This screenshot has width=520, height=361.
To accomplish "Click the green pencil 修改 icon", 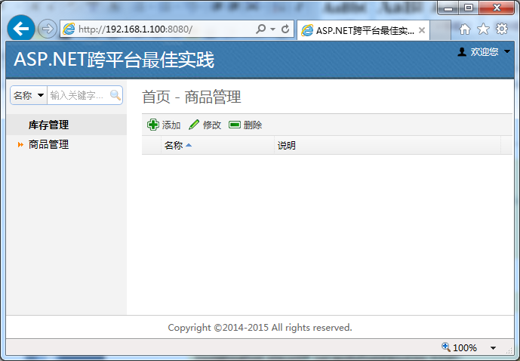I will point(194,125).
